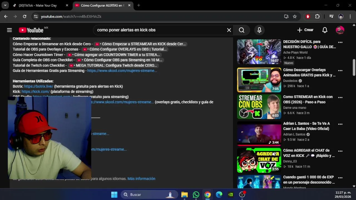The width and height of the screenshot is (356, 200).
Task: Open the kick.com link
Action: coord(36,92)
